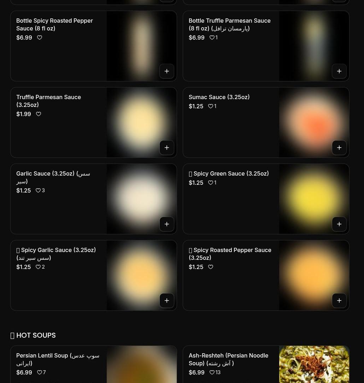364x383 pixels.
Task: Open Ash-Reshteh Persian Noodle Soup title
Action: coord(228,359)
